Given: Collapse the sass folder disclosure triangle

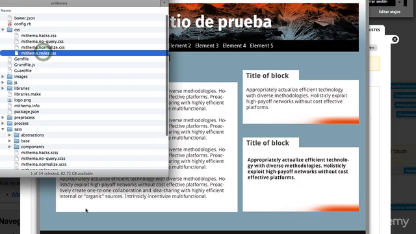Looking at the screenshot, I should click(x=3, y=129).
